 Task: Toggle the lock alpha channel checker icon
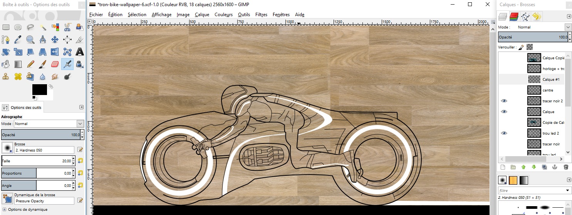click(x=530, y=47)
